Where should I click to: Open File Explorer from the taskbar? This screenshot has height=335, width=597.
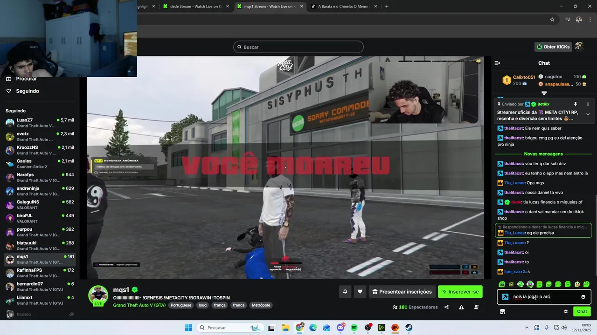285,328
